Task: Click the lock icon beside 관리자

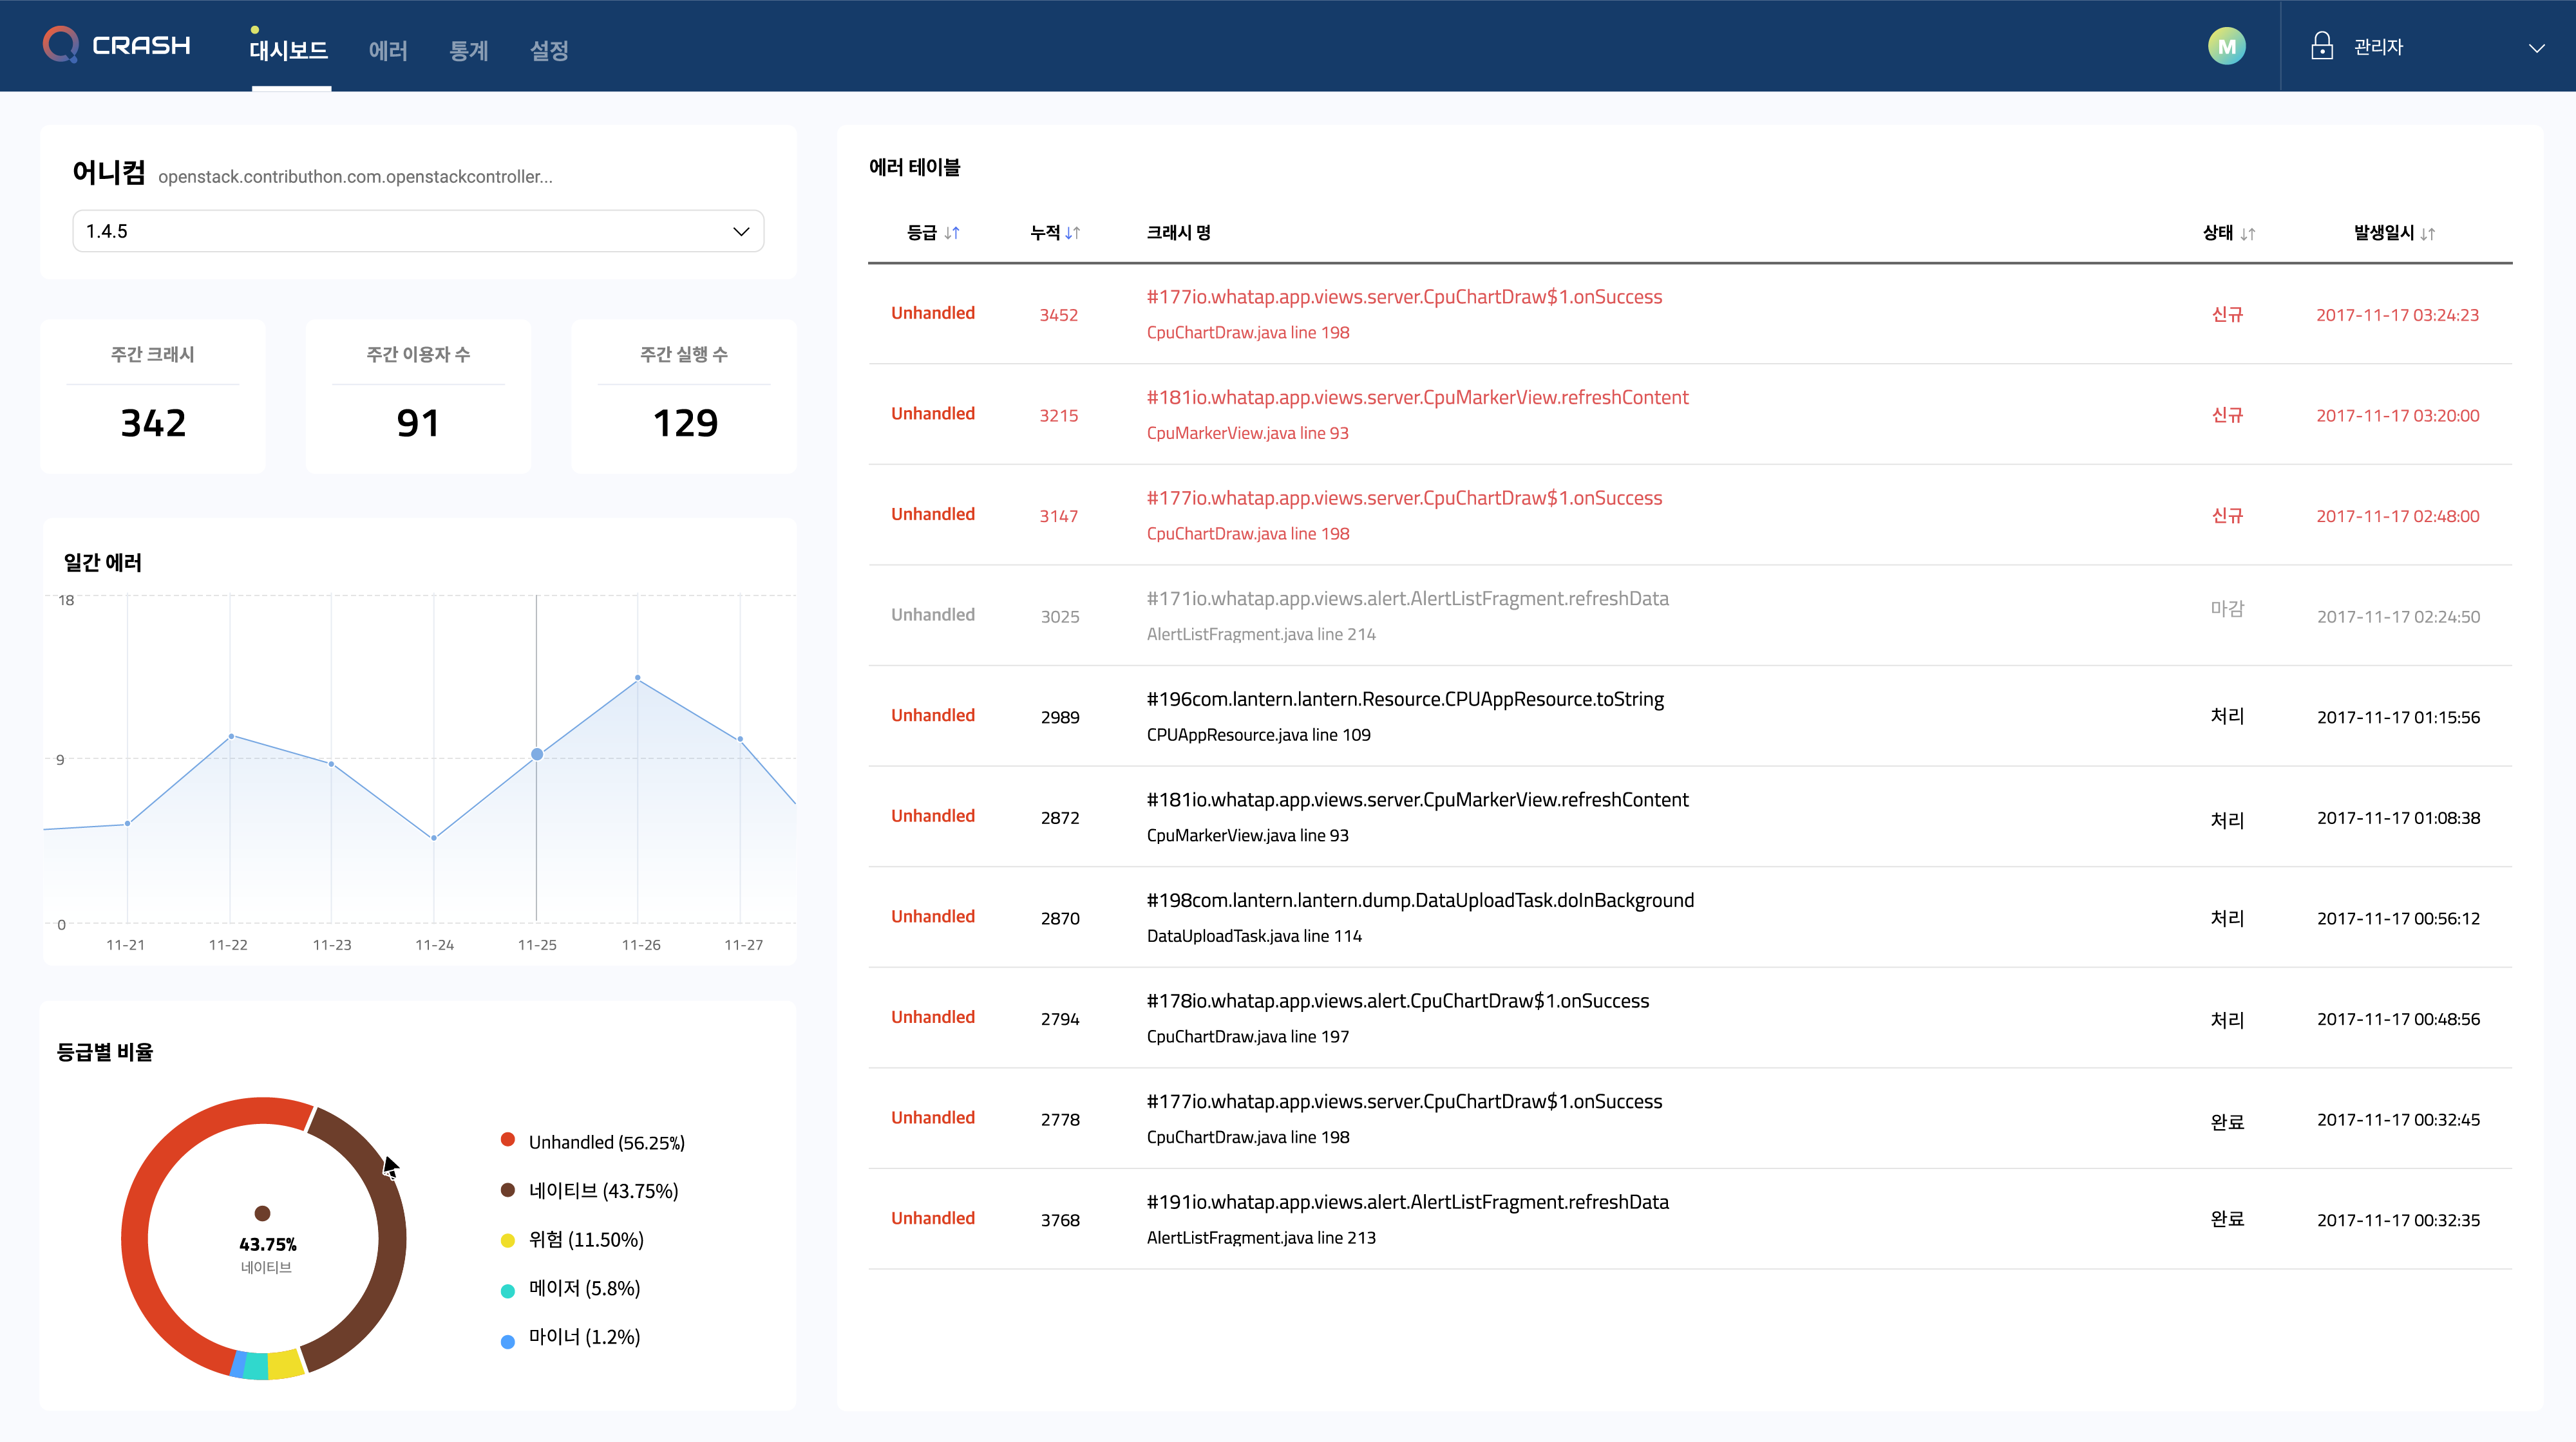Action: pyautogui.click(x=2322, y=46)
